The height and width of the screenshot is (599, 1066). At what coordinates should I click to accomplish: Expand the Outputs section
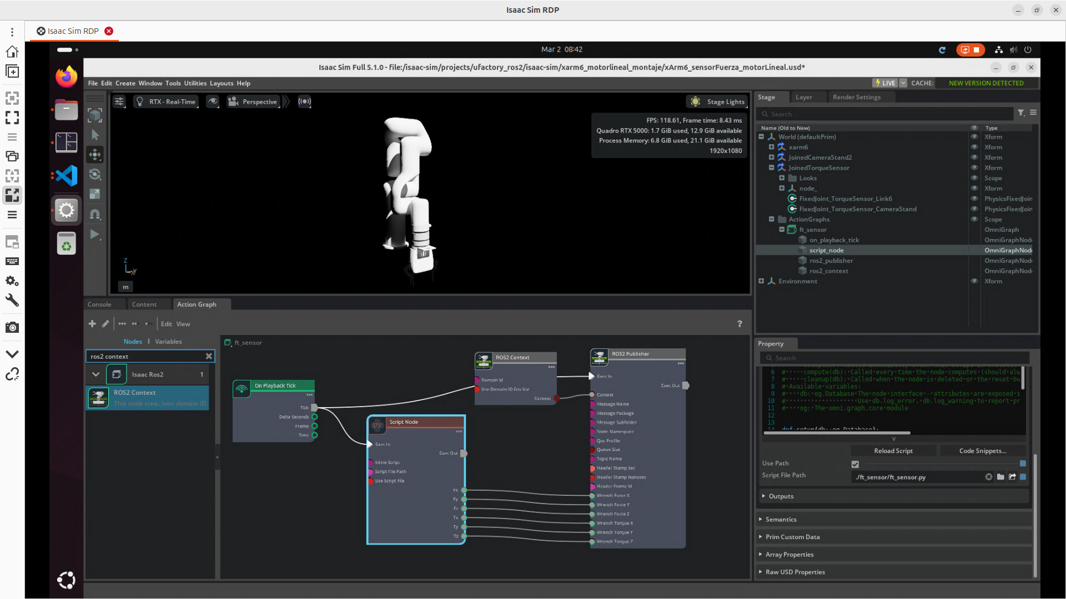[x=894, y=496]
